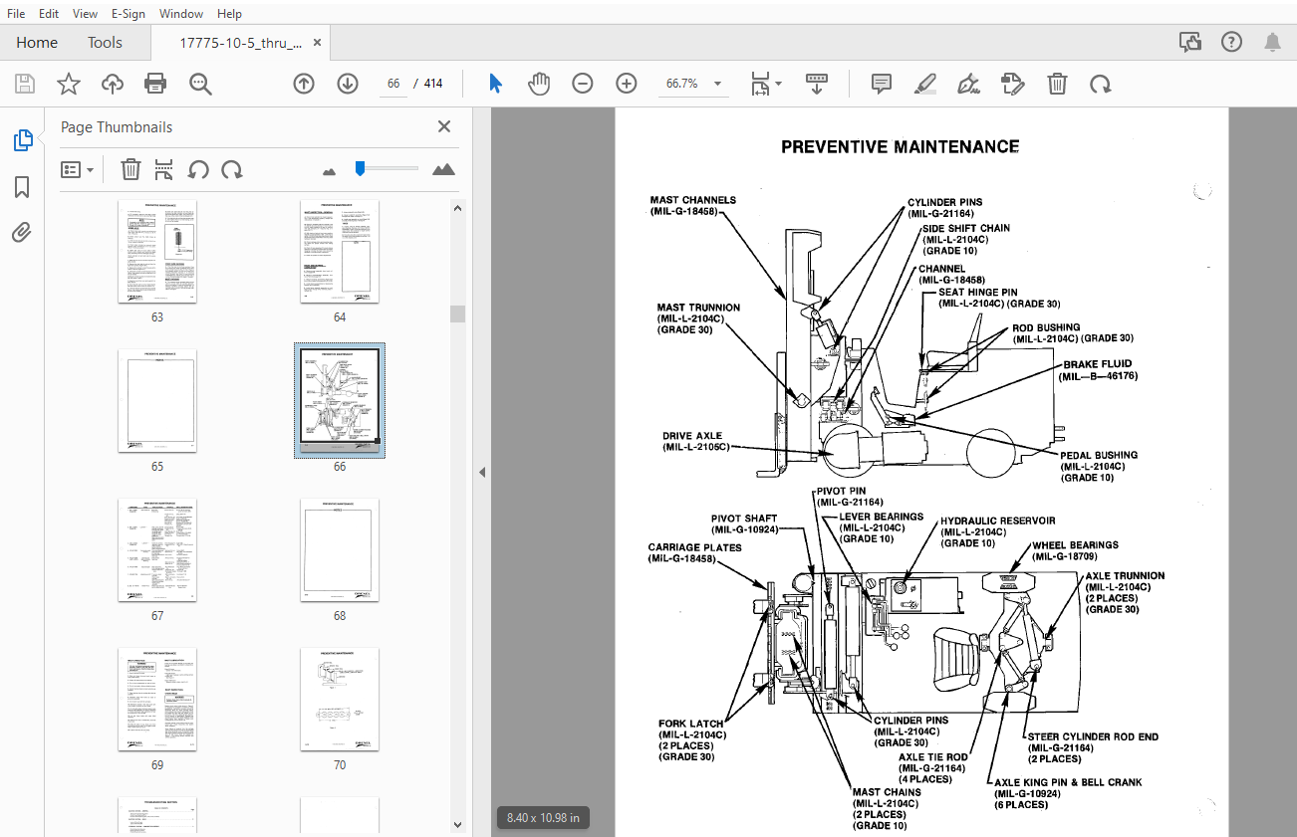The width and height of the screenshot is (1297, 837).
Task: Switch to the Tools tab
Action: [105, 43]
